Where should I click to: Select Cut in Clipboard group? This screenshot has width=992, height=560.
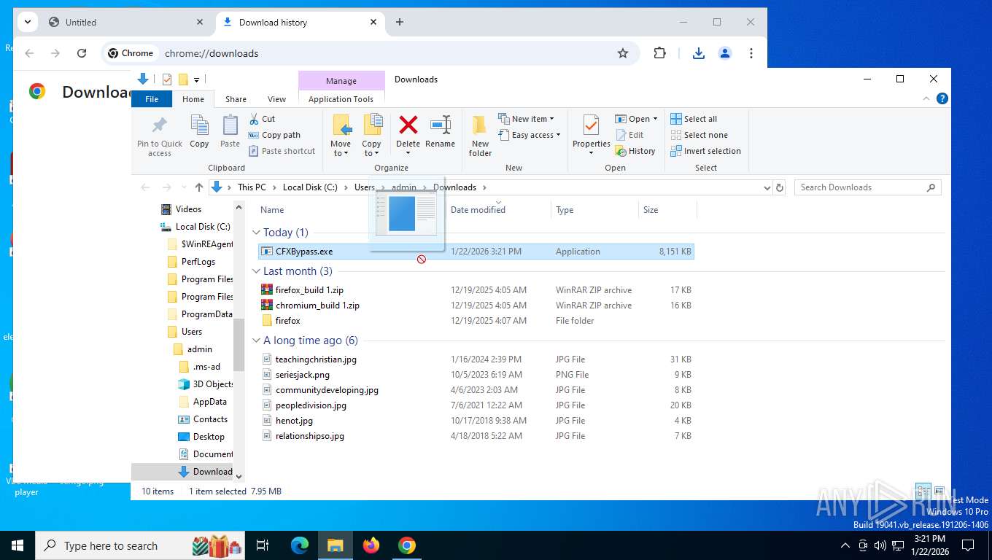pyautogui.click(x=262, y=119)
